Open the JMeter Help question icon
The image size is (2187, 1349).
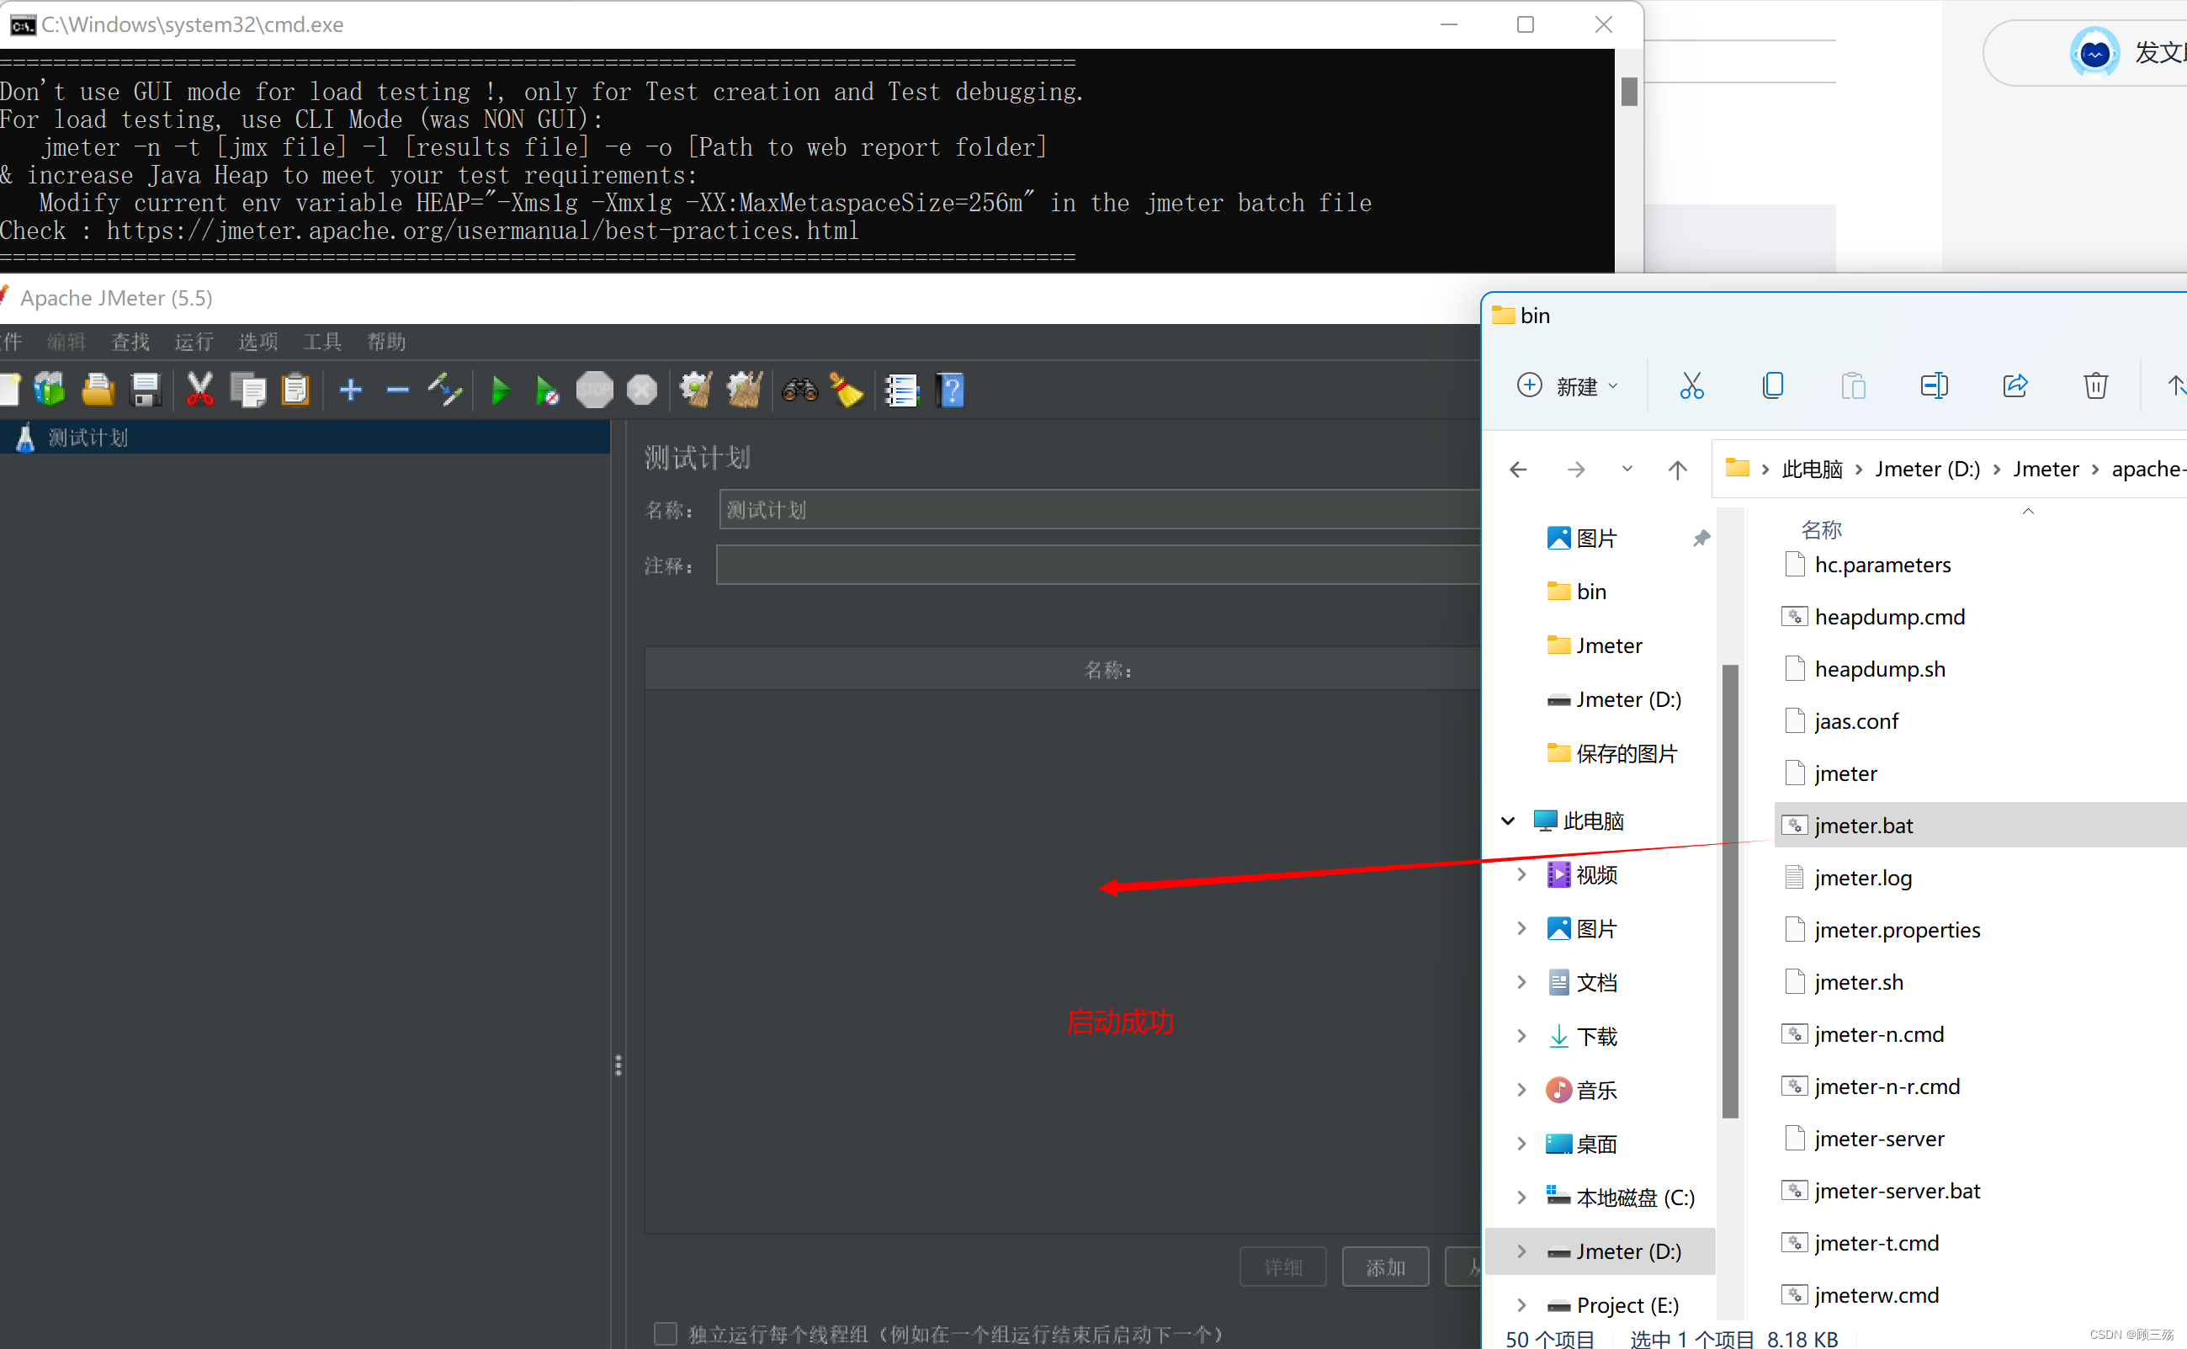click(x=951, y=390)
